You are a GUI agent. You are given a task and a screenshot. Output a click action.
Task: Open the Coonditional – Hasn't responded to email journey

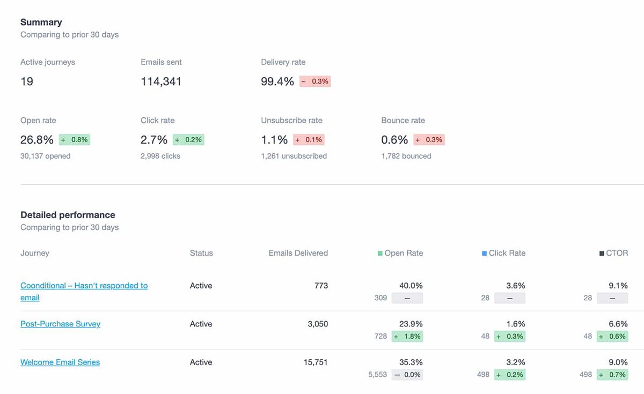(84, 286)
